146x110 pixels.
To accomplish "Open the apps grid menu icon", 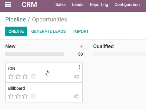I will point(8,5).
